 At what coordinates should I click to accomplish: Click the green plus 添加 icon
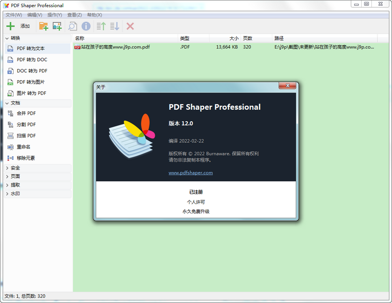[10, 26]
